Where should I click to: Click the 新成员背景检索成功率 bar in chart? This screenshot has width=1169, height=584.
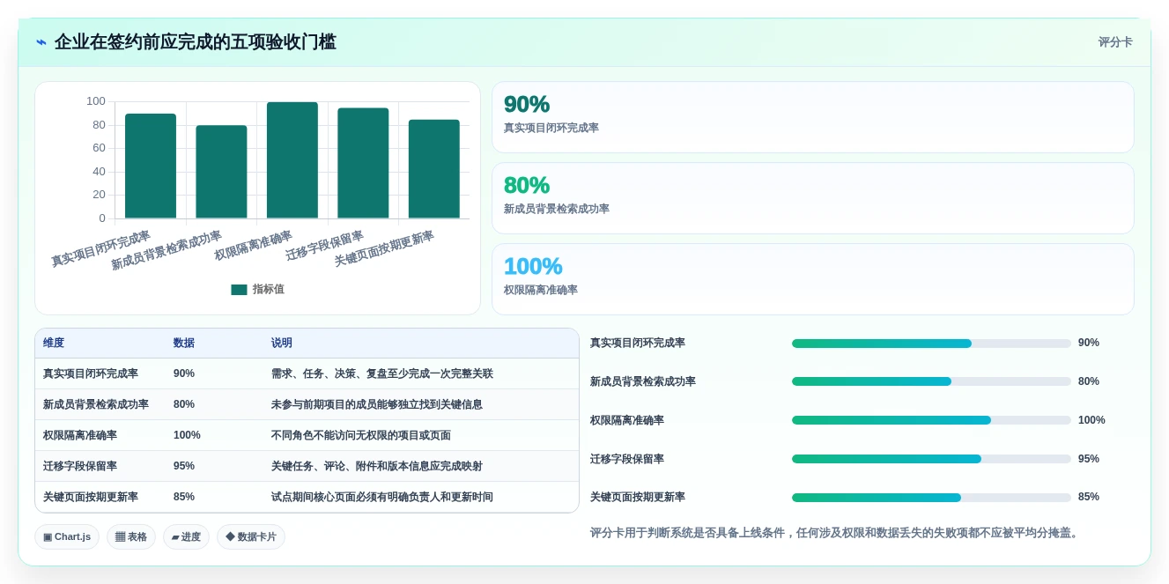pos(221,172)
